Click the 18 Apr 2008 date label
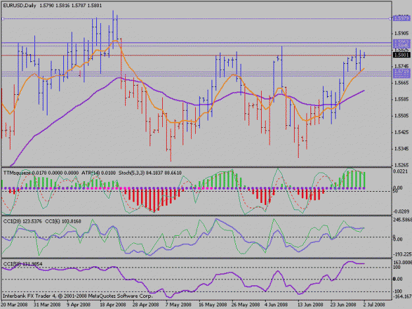Viewport: 412px width, 309px height. pyautogui.click(x=113, y=304)
